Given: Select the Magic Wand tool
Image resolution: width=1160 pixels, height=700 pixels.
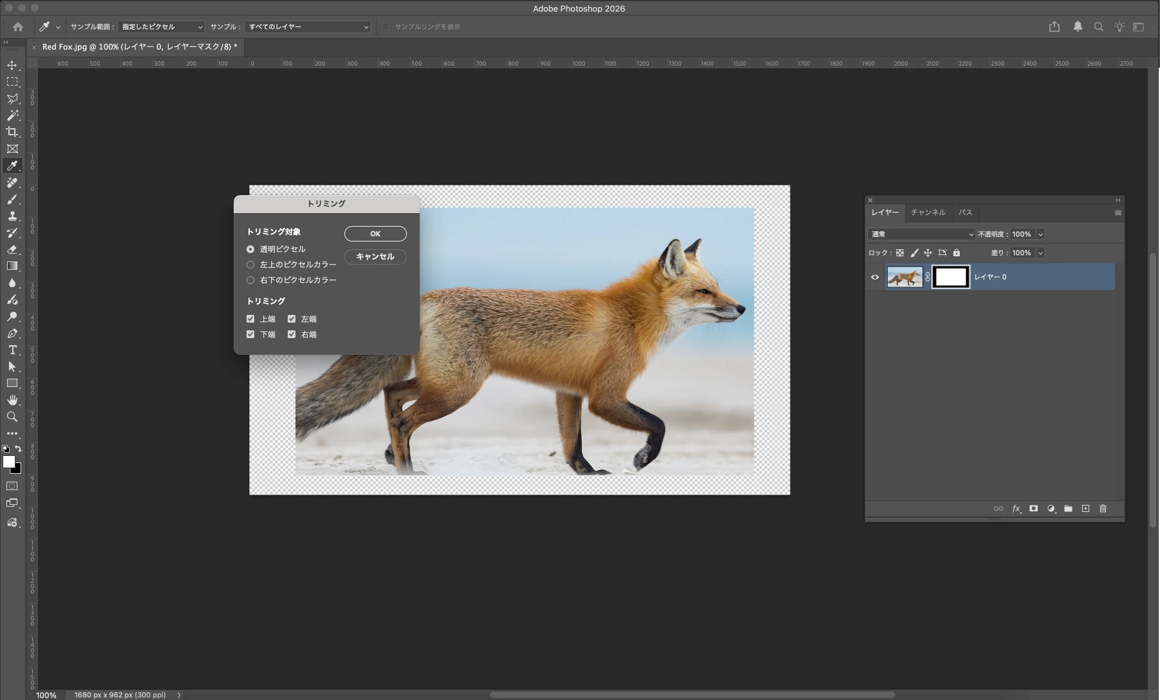Looking at the screenshot, I should (x=12, y=115).
